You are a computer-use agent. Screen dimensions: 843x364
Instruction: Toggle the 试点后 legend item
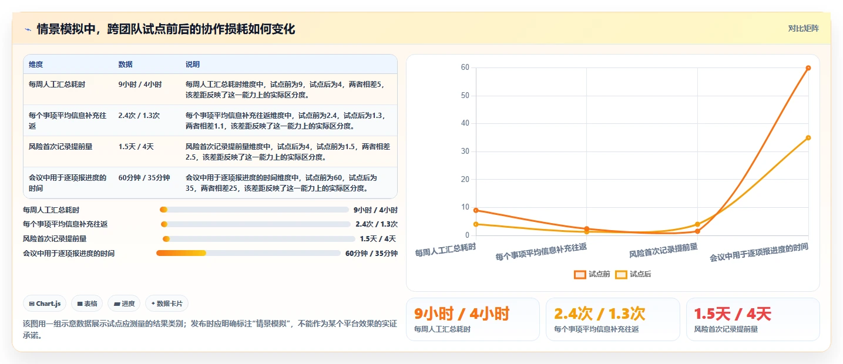[x=633, y=274]
